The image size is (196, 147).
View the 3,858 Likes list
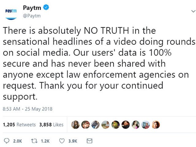tap(51, 125)
